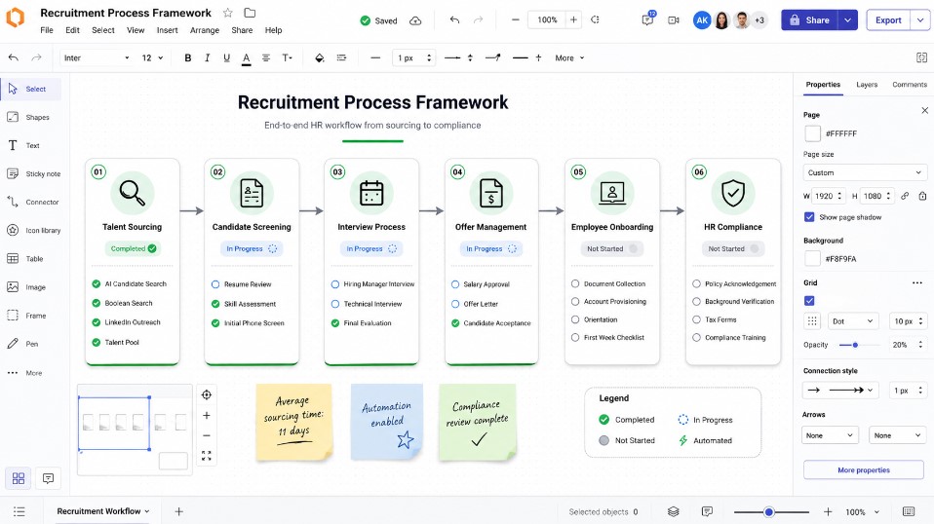Underline the selected text
The image size is (934, 524).
pyautogui.click(x=226, y=57)
